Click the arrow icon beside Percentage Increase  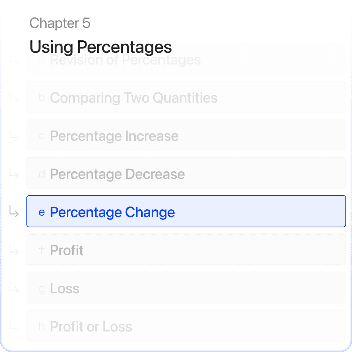pos(14,135)
